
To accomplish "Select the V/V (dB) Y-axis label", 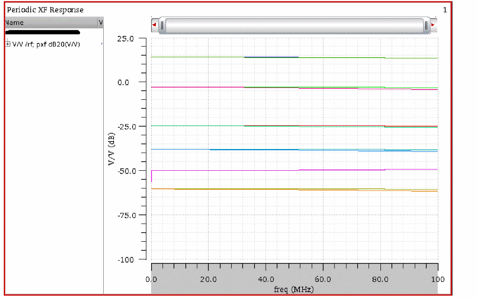I will coord(111,149).
